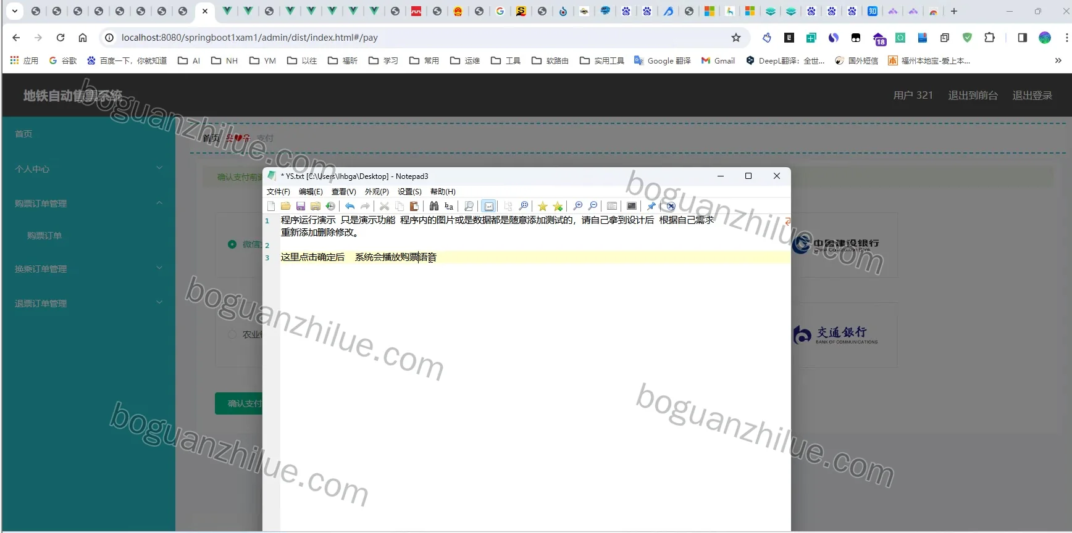Save the document using the floppy disk icon

pyautogui.click(x=301, y=206)
